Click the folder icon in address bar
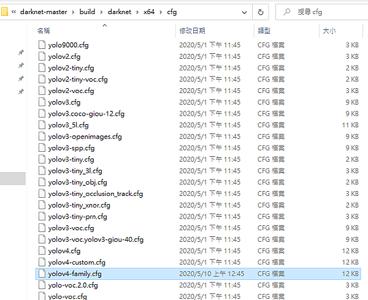The width and height of the screenshot is (368, 300). [x=4, y=12]
